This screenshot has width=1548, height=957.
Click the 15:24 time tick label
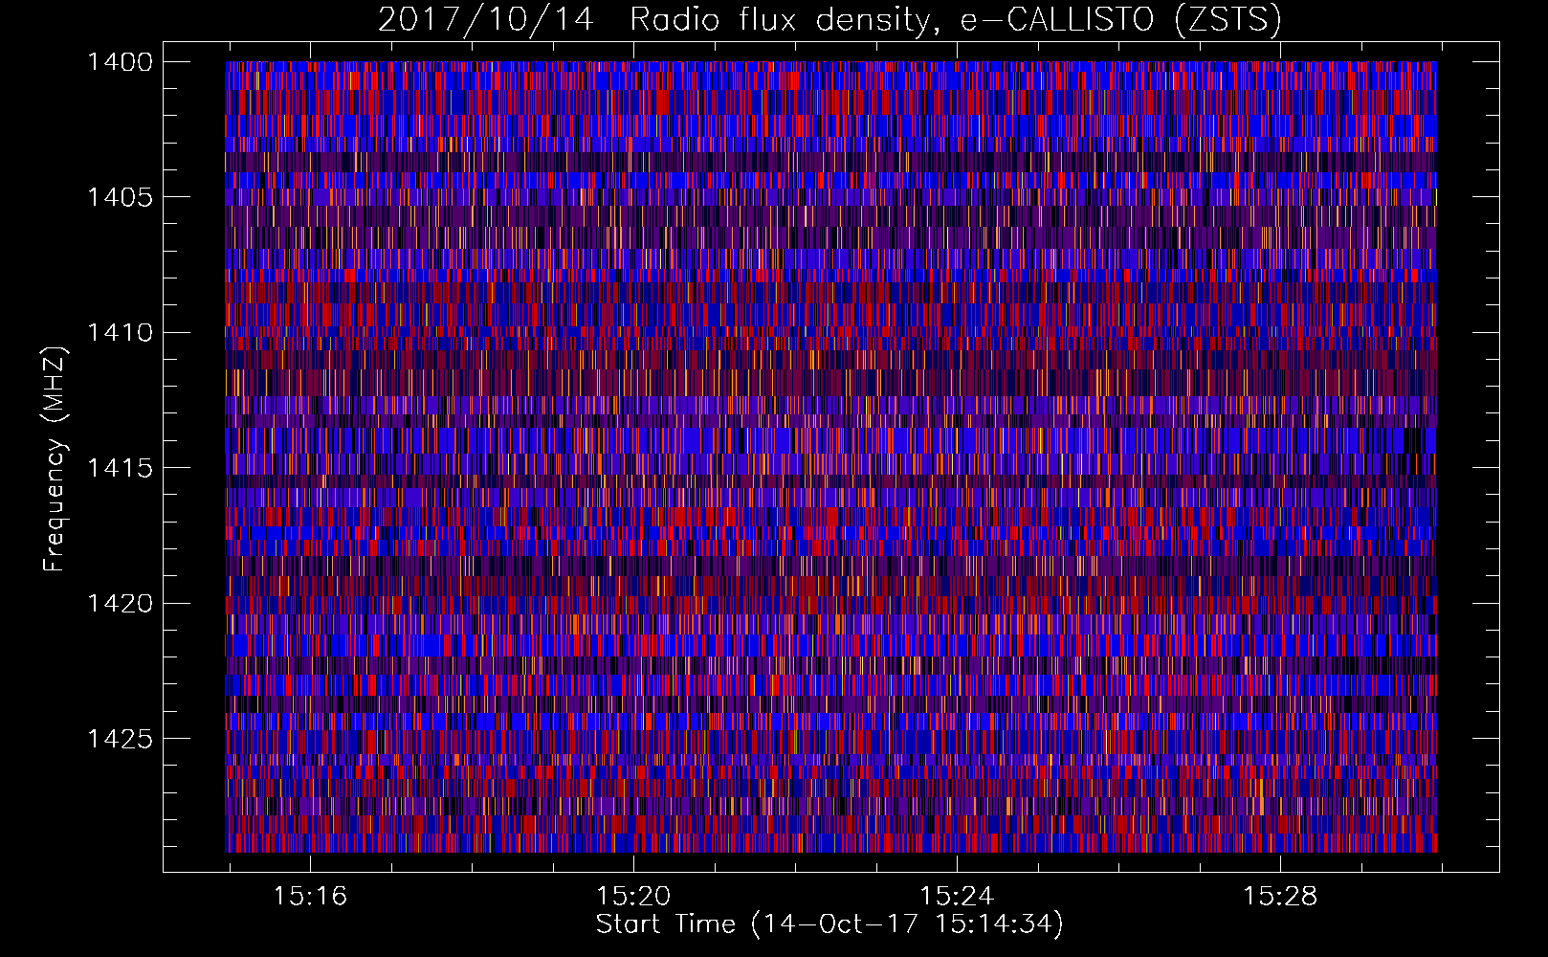tap(957, 897)
